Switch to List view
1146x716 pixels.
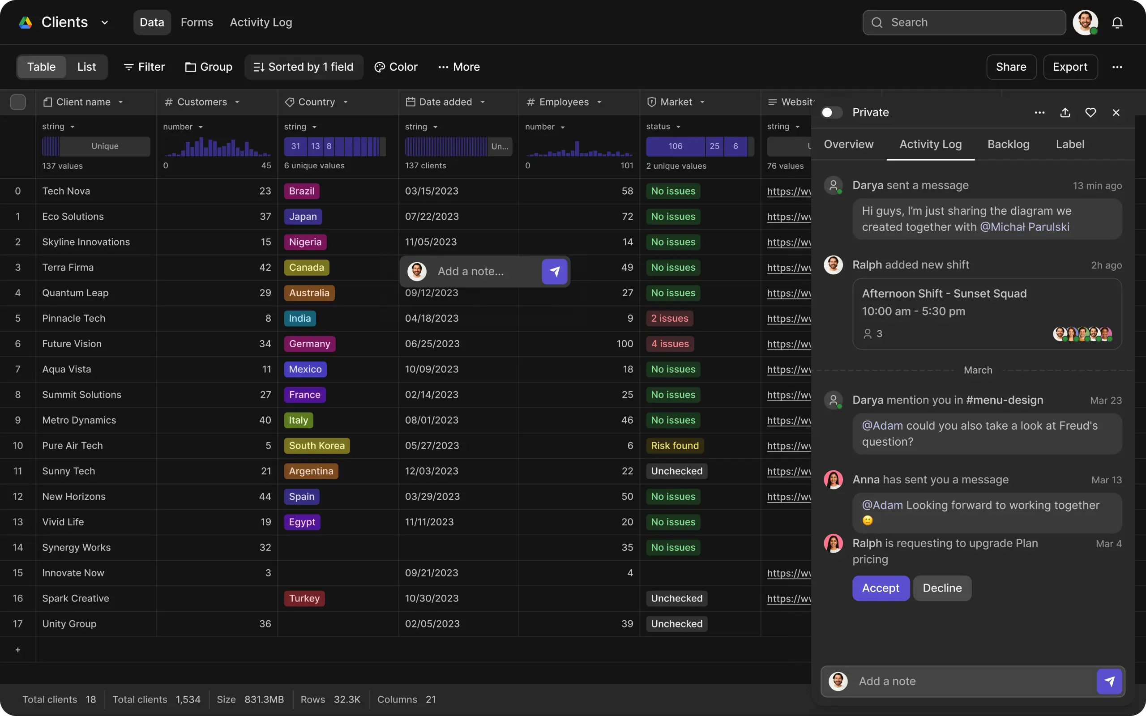[86, 67]
